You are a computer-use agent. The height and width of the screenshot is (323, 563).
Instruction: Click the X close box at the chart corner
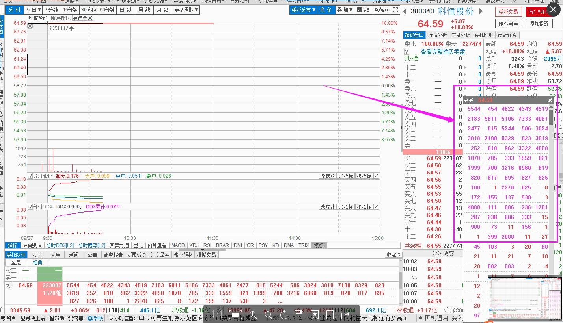pyautogui.click(x=30, y=27)
